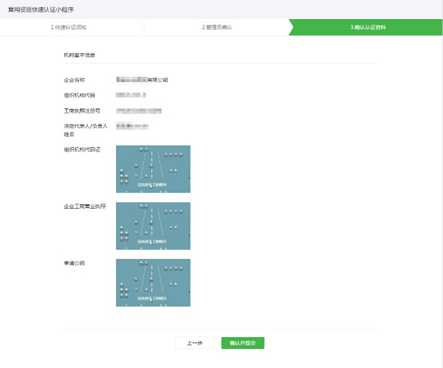Click the blurred 工商执照注册号 value
The height and width of the screenshot is (368, 443).
pyautogui.click(x=139, y=111)
